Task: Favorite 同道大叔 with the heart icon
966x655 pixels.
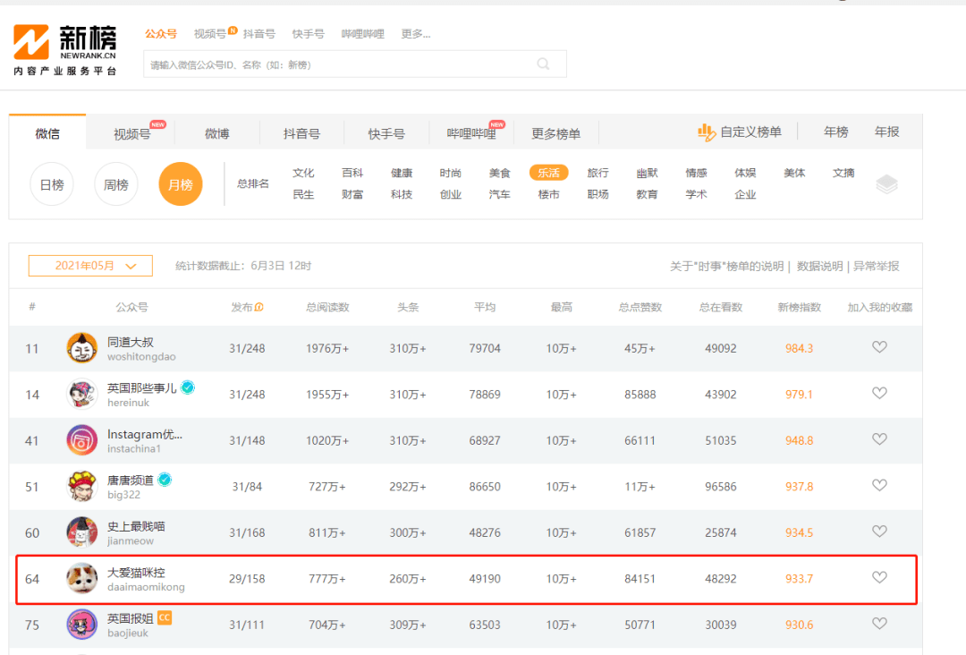Action: [x=879, y=347]
